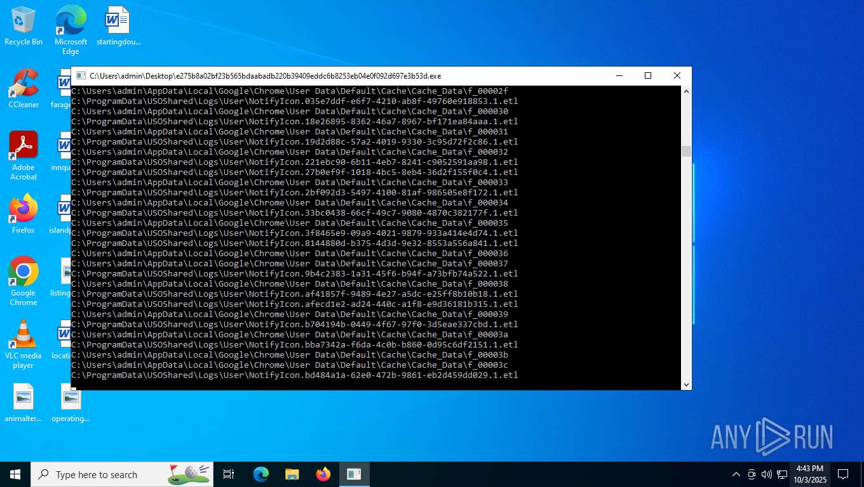This screenshot has width=864, height=487.
Task: Click the Cache_Data\f_00003c line
Action: pos(290,365)
